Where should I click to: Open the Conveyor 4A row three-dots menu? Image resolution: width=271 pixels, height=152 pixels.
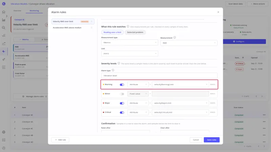264,122
